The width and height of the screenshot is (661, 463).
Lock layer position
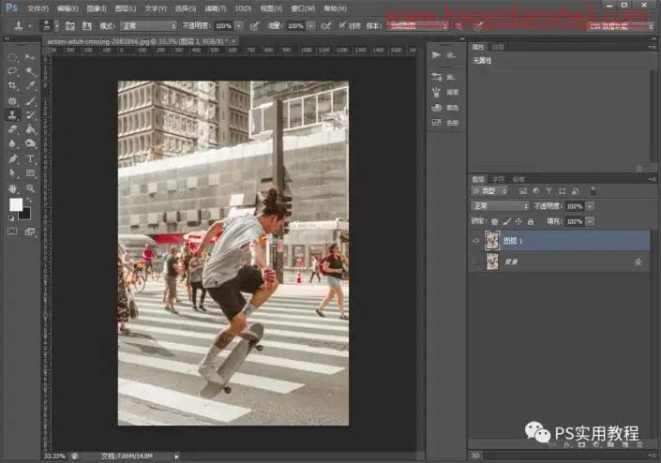click(x=518, y=221)
